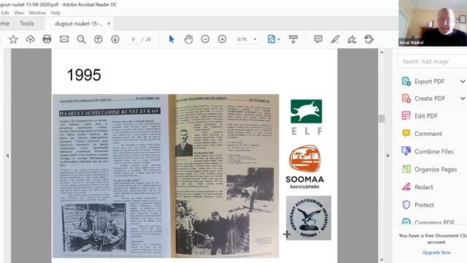This screenshot has height=263, width=467.
Task: Collapse the right tools pane arrow
Action: tap(387, 156)
